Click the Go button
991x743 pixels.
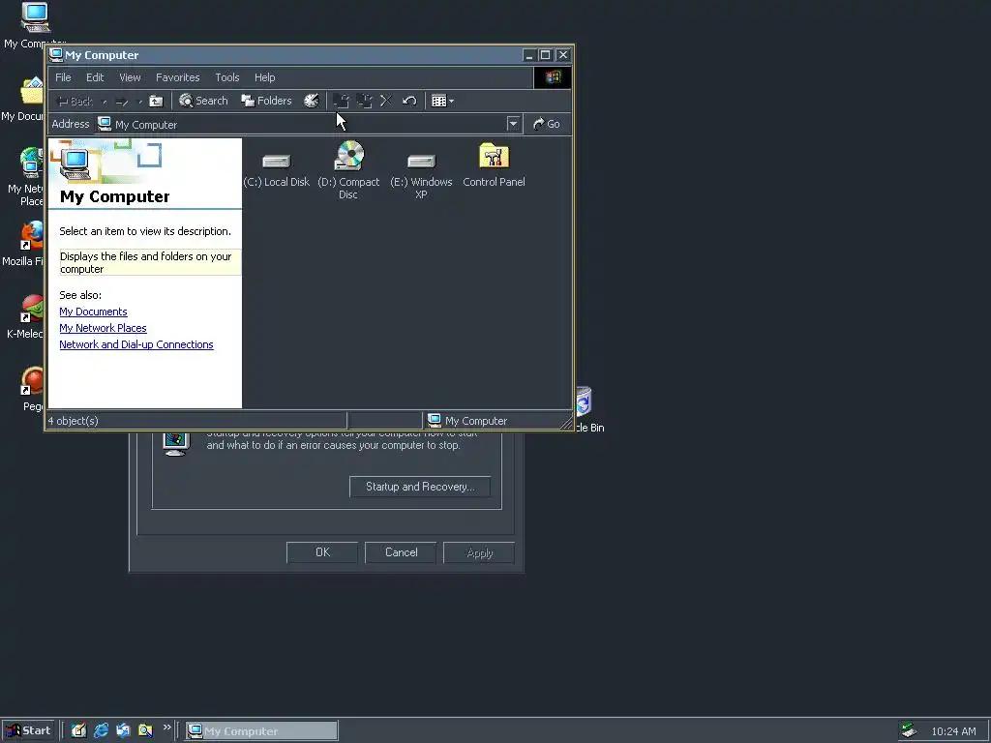coord(547,124)
